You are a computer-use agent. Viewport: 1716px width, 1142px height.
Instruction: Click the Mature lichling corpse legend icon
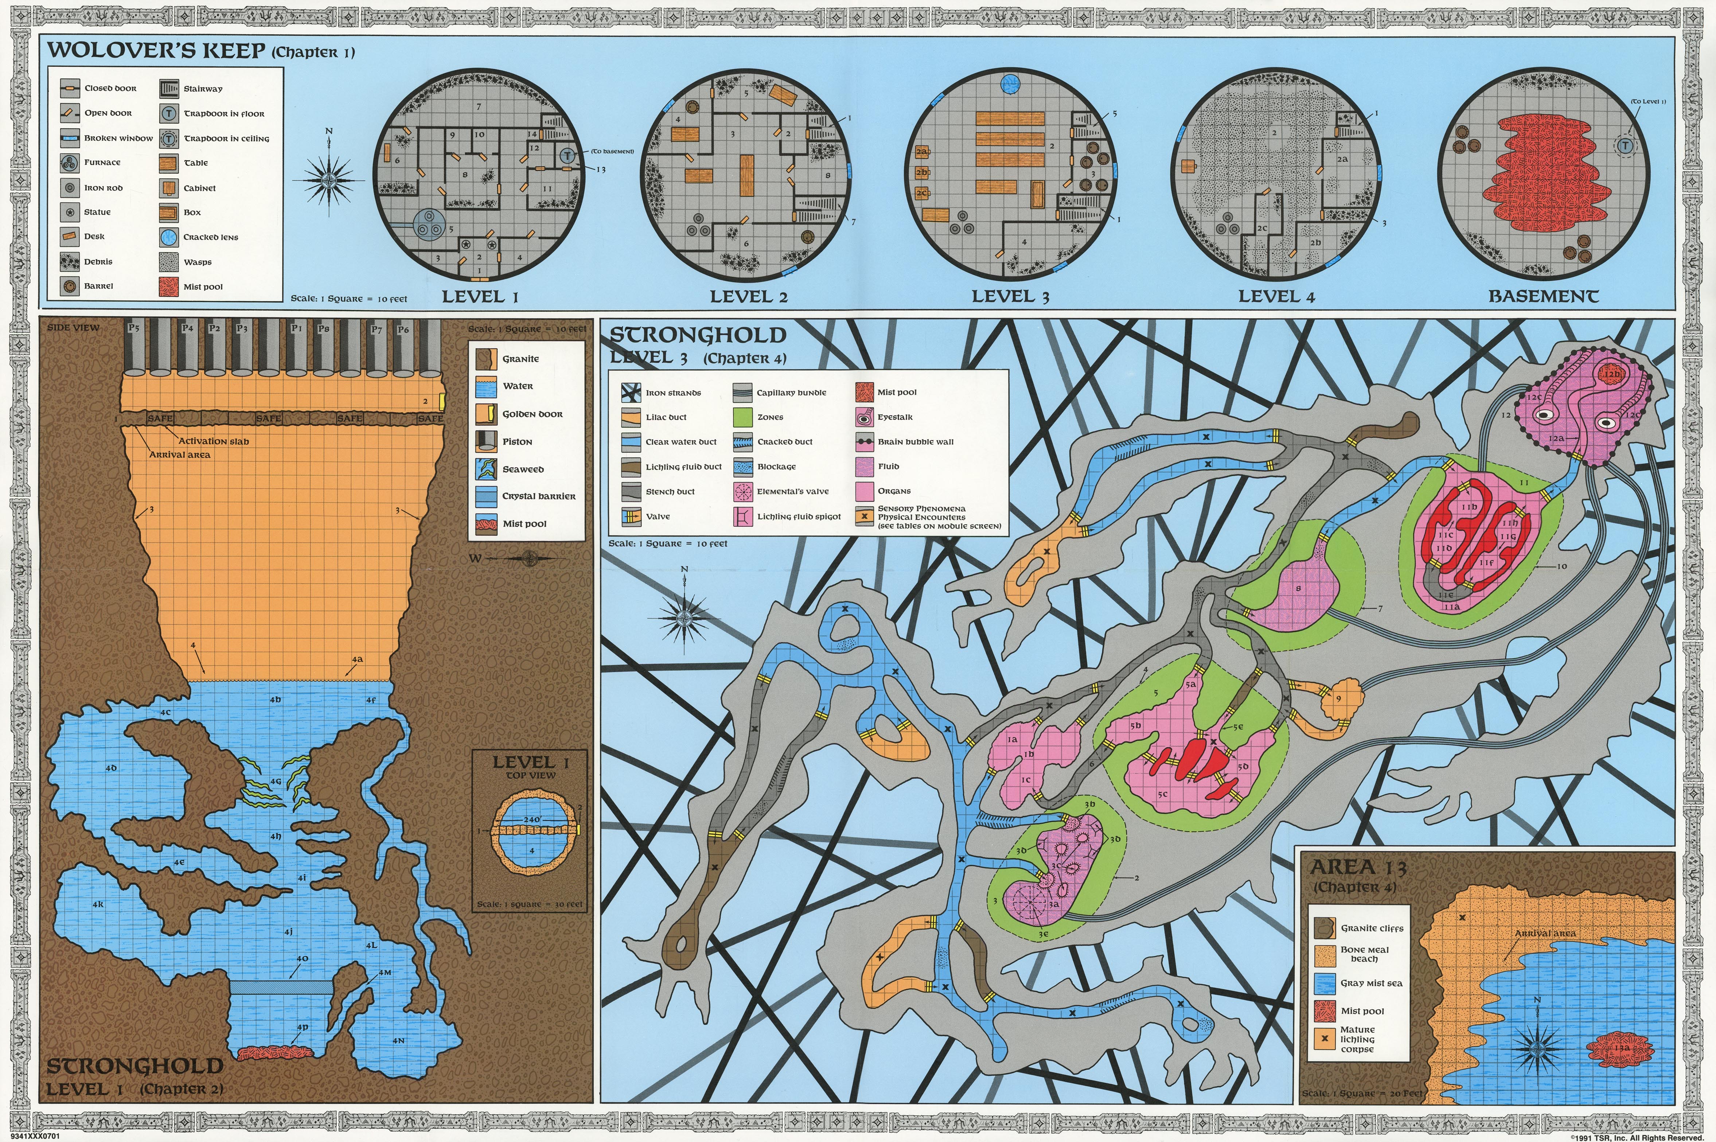[1324, 1039]
